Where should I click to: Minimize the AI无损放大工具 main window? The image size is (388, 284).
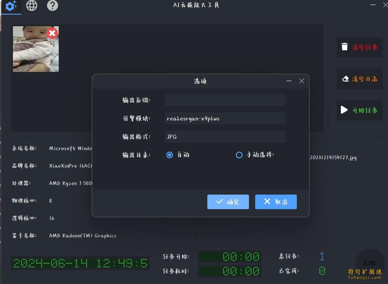click(373, 5)
